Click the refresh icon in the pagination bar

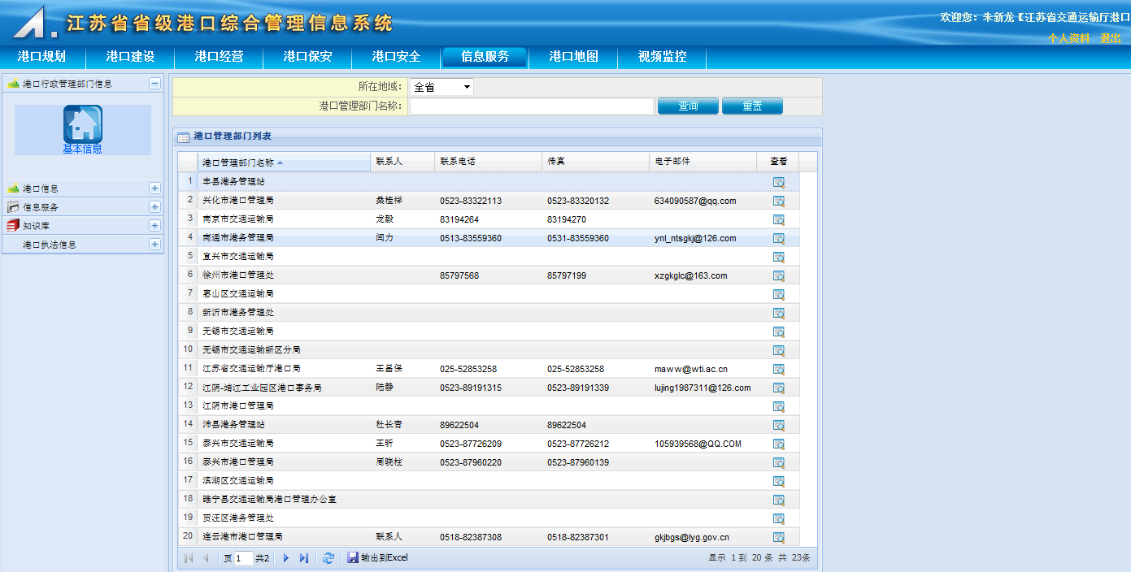[x=328, y=558]
